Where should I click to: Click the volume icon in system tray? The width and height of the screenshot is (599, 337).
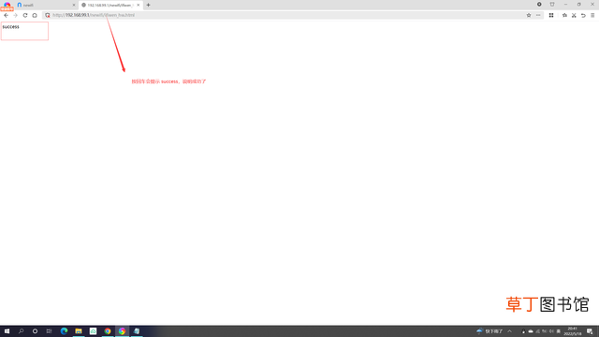[x=551, y=331]
